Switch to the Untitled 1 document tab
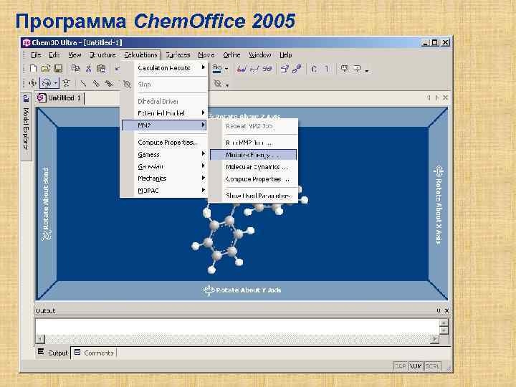The image size is (516, 387). click(x=59, y=98)
